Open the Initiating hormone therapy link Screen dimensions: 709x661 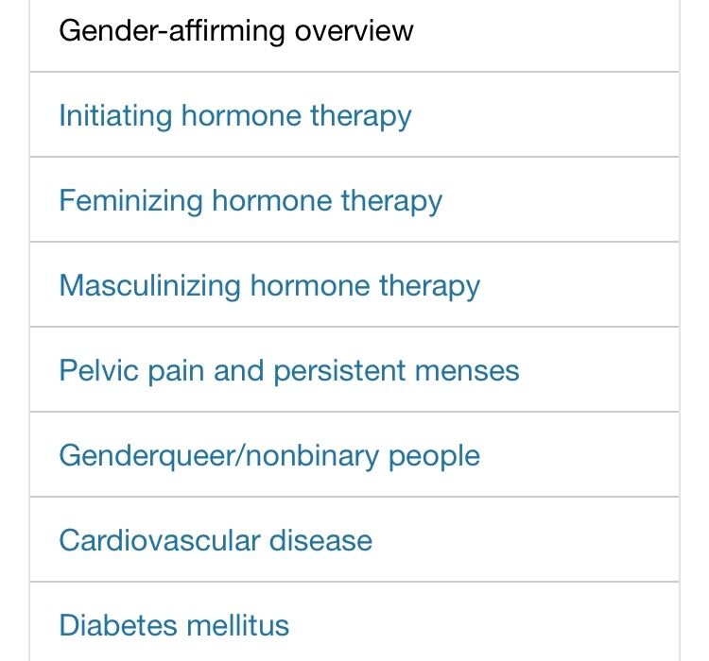click(235, 116)
